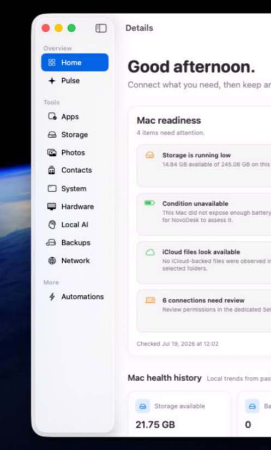Screen dimensions: 271x450
Task: Click the green battery condition icon
Action: pyautogui.click(x=149, y=203)
